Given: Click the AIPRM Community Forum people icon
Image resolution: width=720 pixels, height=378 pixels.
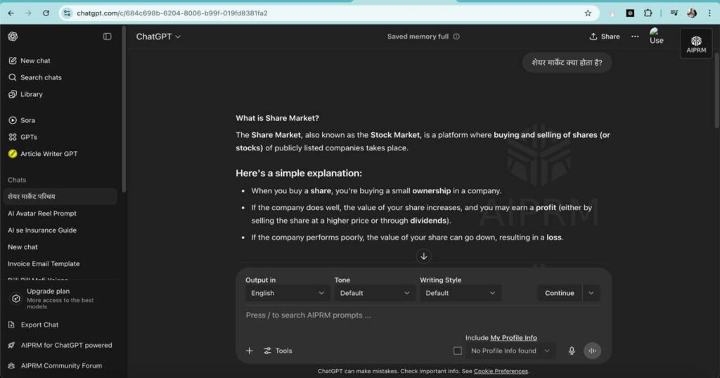Looking at the screenshot, I should 11,365.
